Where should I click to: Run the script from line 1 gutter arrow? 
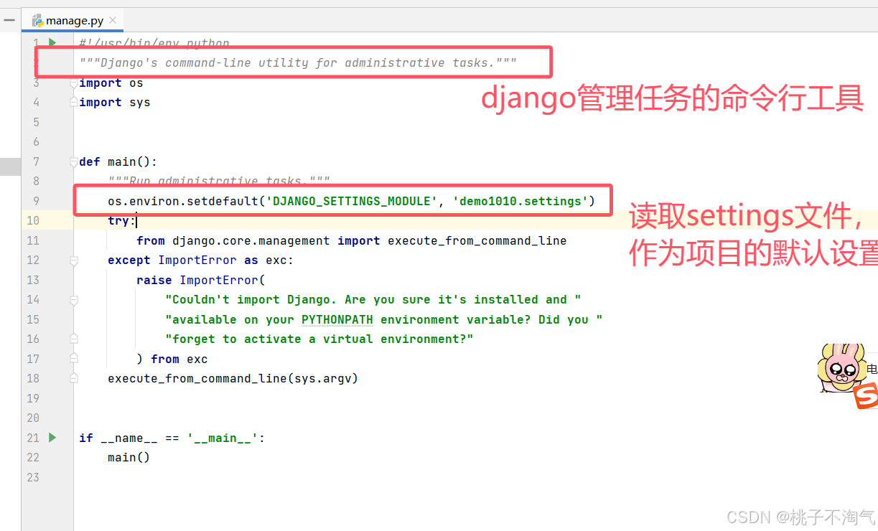(x=52, y=43)
